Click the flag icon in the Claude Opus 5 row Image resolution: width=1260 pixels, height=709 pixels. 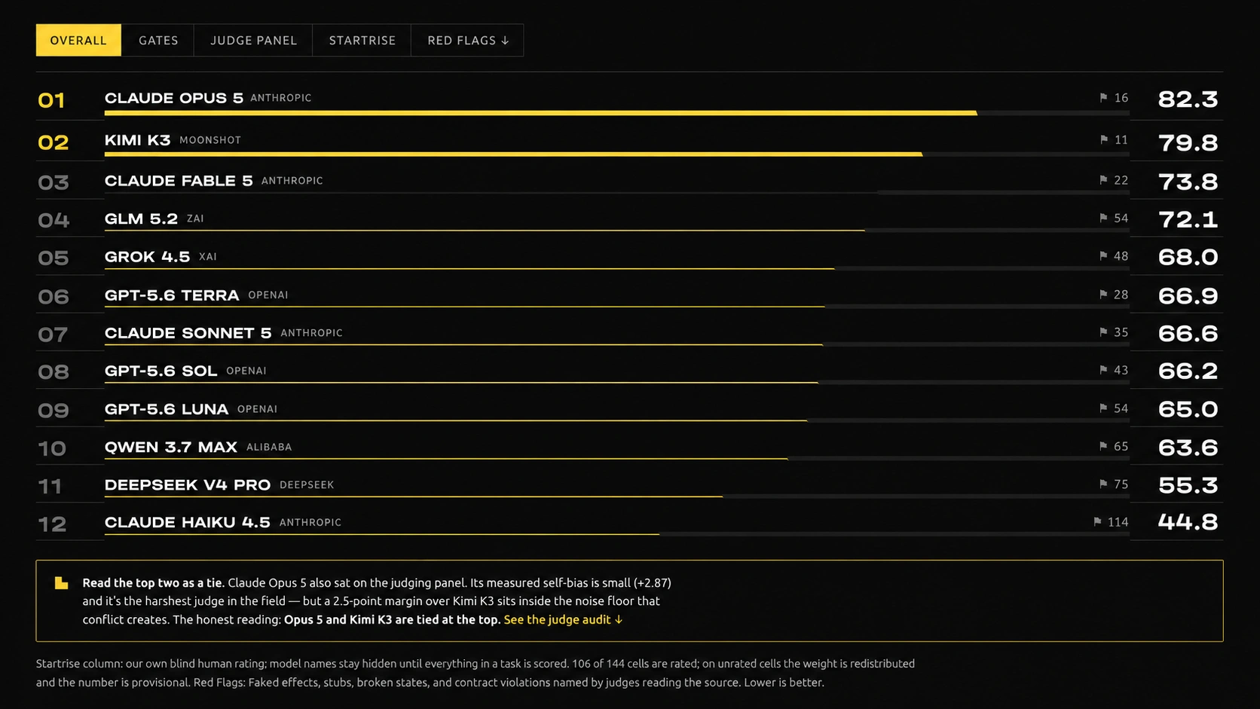(1103, 98)
